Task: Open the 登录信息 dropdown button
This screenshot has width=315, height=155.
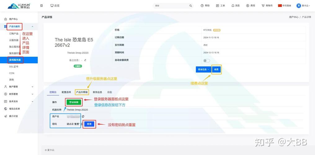Action: pyautogui.click(x=203, y=69)
